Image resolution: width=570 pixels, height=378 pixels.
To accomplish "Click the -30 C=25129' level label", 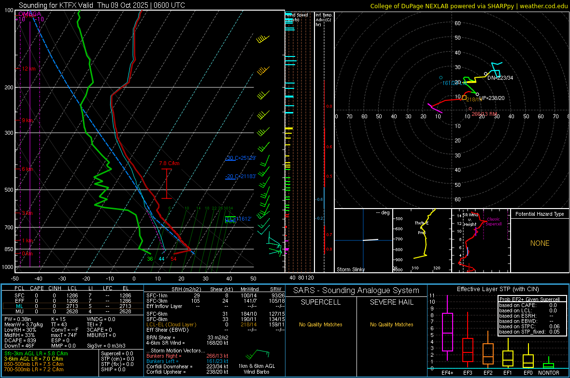I will tap(241, 158).
